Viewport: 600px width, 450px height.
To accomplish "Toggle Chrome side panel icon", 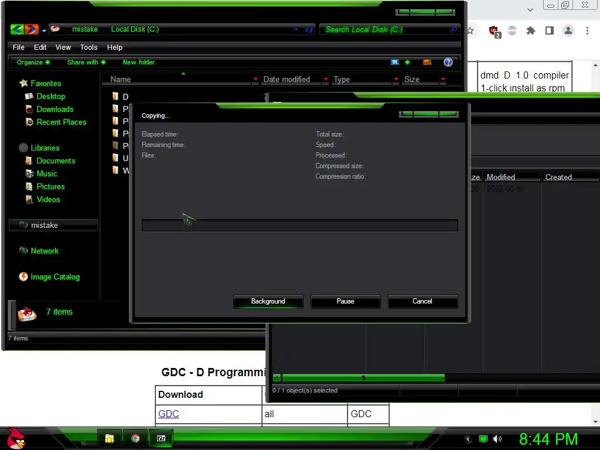I will 550,30.
